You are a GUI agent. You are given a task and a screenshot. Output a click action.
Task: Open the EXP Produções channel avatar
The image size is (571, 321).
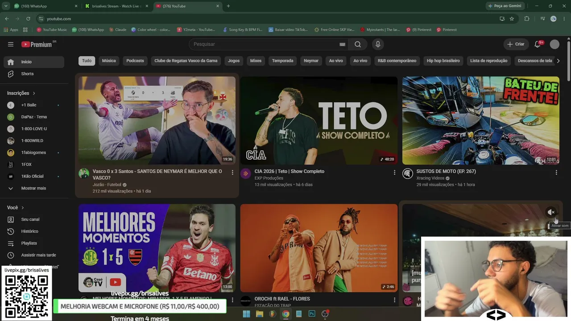[x=246, y=173]
